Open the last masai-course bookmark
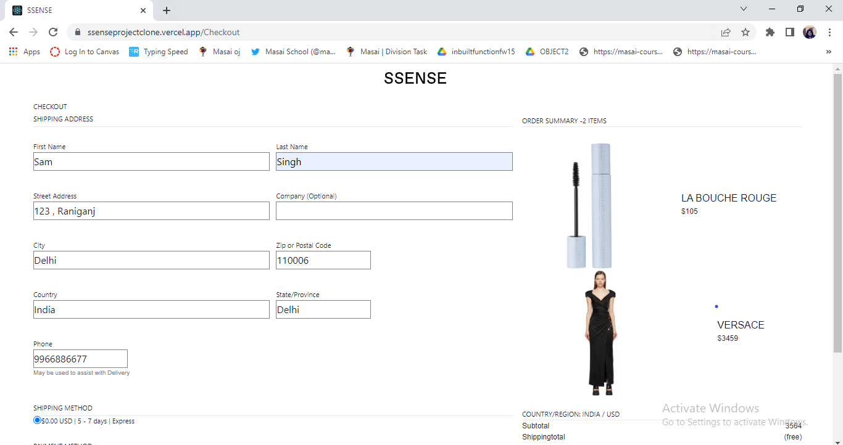This screenshot has height=445, width=843. pyautogui.click(x=715, y=52)
